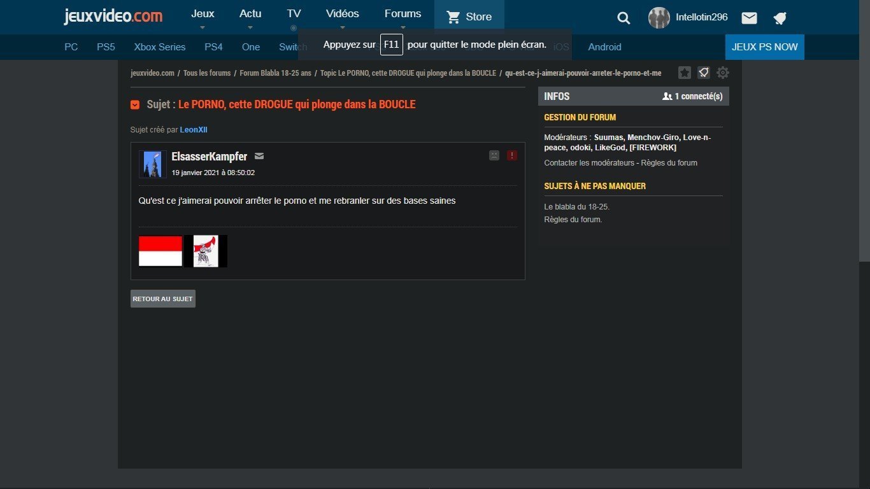Open moderator Menchov-Giro's profile
870x489 pixels.
pyautogui.click(x=653, y=138)
